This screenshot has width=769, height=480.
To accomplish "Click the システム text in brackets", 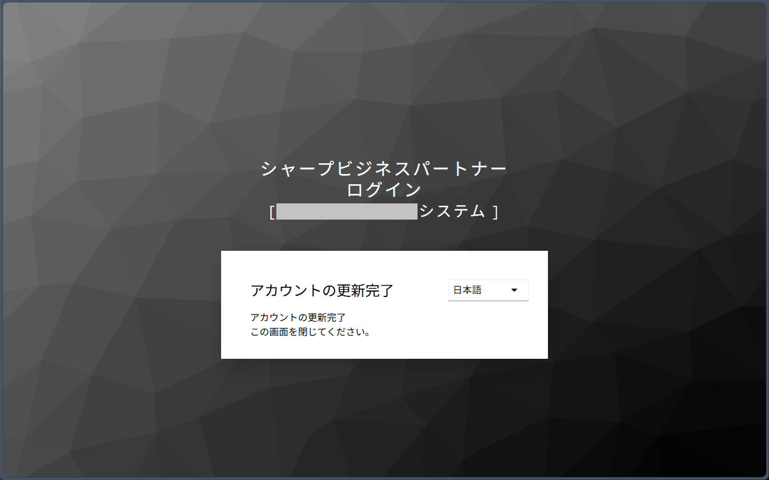I will (452, 211).
